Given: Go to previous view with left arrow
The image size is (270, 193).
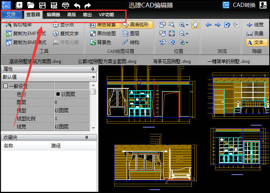Looking at the screenshot, I should (209, 25).
